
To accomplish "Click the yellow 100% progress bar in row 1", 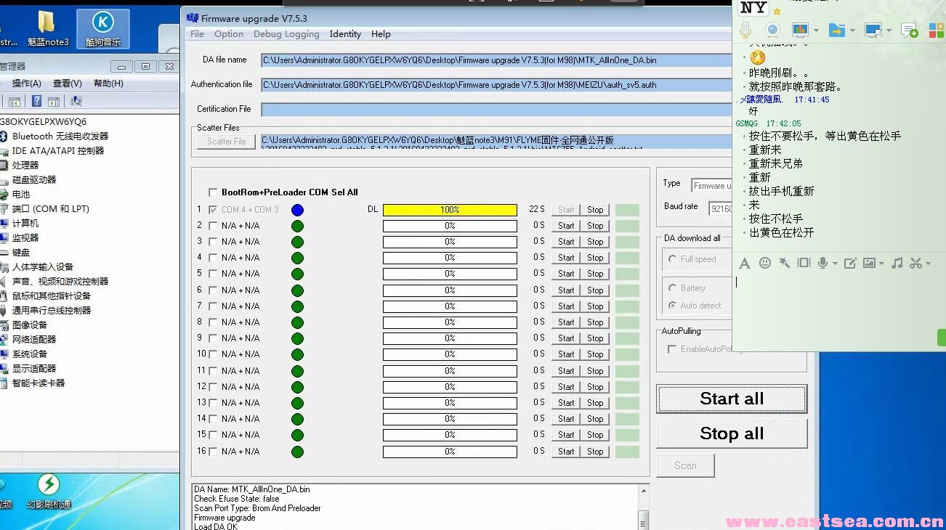I will [450, 210].
